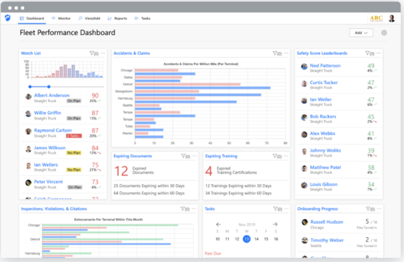Click Ned Patterson in leaderboard
Viewport: 404px width, 262px height.
325,66
